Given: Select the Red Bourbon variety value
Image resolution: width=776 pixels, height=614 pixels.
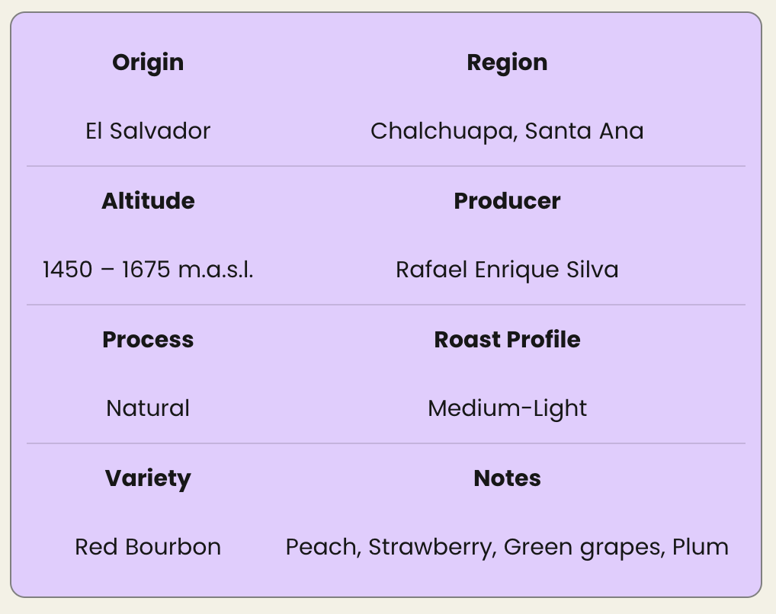Looking at the screenshot, I should click(148, 547).
